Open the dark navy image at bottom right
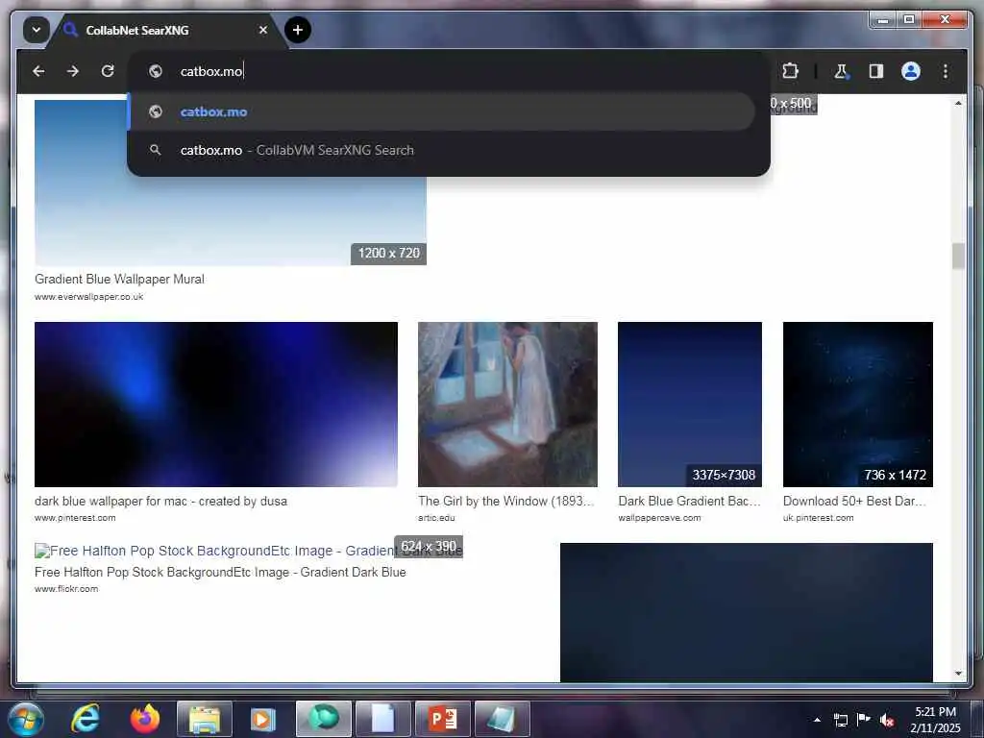This screenshot has width=984, height=738. pyautogui.click(x=746, y=612)
